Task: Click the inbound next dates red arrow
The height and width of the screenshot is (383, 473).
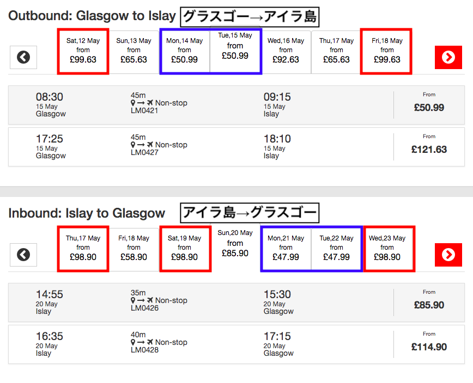Action: tap(448, 255)
